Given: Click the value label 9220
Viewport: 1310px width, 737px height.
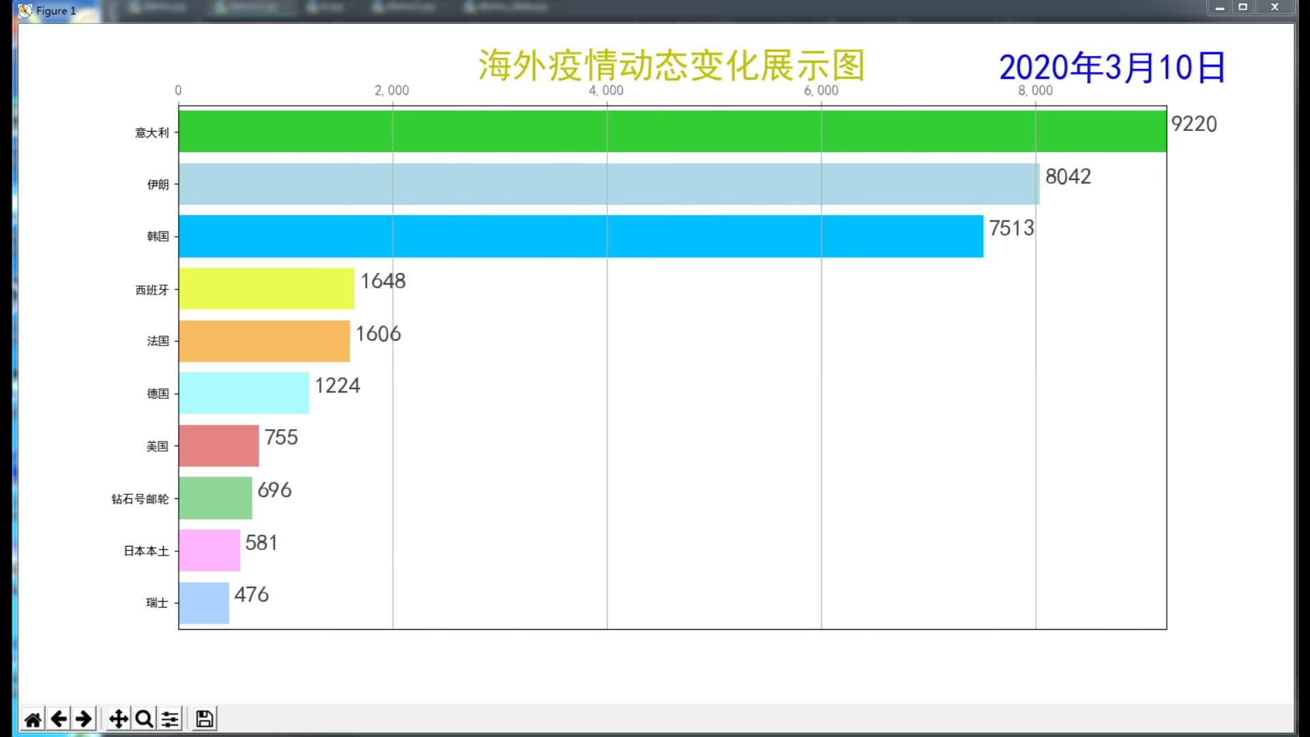Looking at the screenshot, I should (x=1194, y=124).
